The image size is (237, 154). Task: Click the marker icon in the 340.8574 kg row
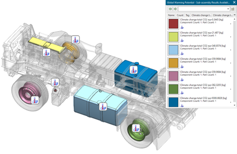[182, 54]
